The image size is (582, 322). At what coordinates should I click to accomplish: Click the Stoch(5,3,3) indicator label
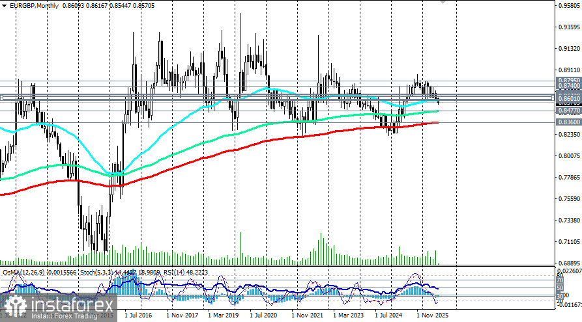coord(96,273)
